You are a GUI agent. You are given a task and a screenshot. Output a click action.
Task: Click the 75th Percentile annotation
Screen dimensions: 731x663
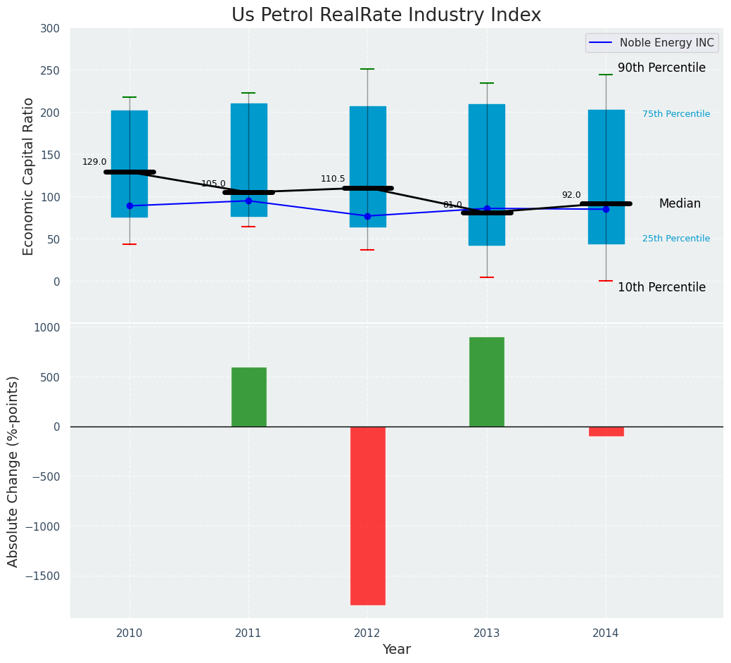676,114
